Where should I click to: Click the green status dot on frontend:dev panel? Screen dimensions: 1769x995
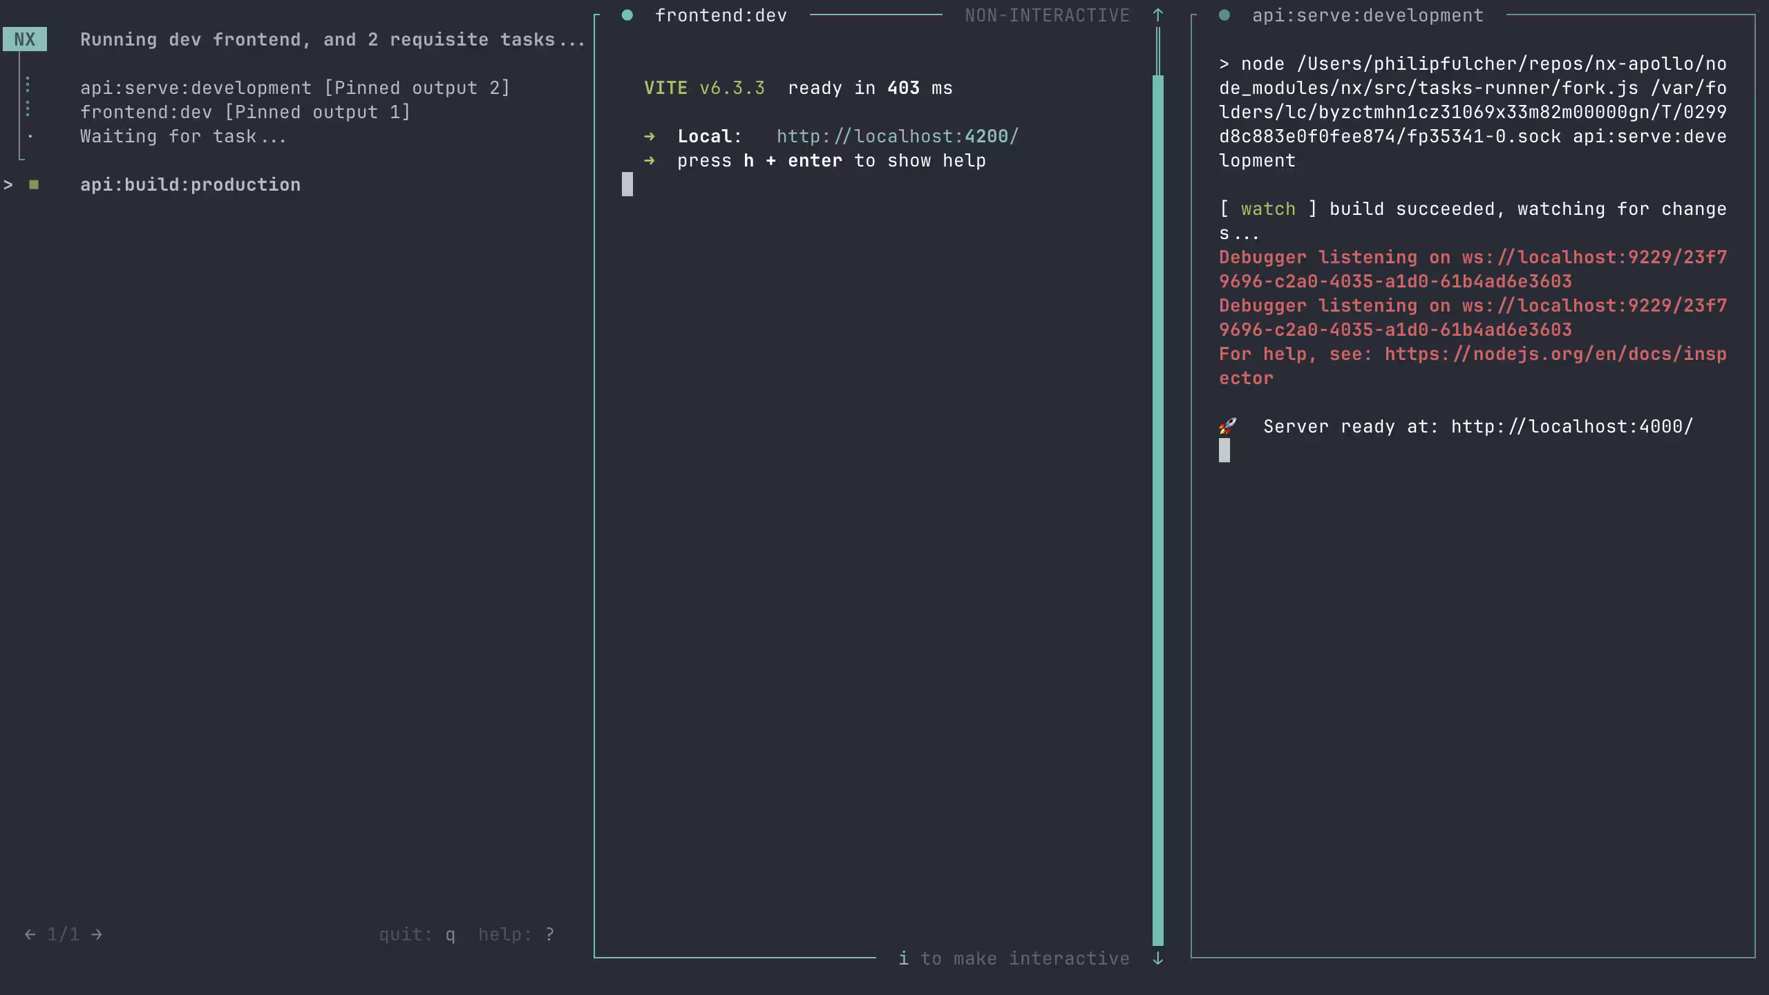[x=627, y=14]
